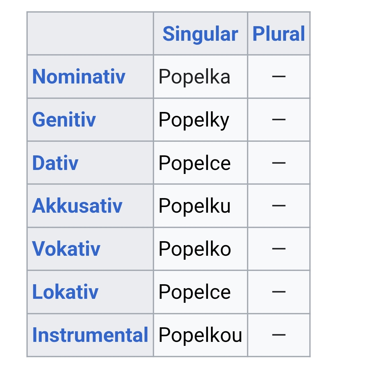The width and height of the screenshot is (369, 375).
Task: Select the Popelkou cell
Action: click(200, 335)
